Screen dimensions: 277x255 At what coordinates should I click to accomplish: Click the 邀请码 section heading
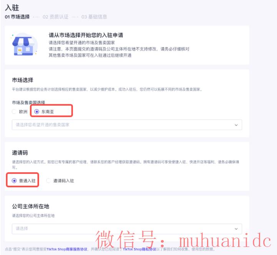coord(20,153)
